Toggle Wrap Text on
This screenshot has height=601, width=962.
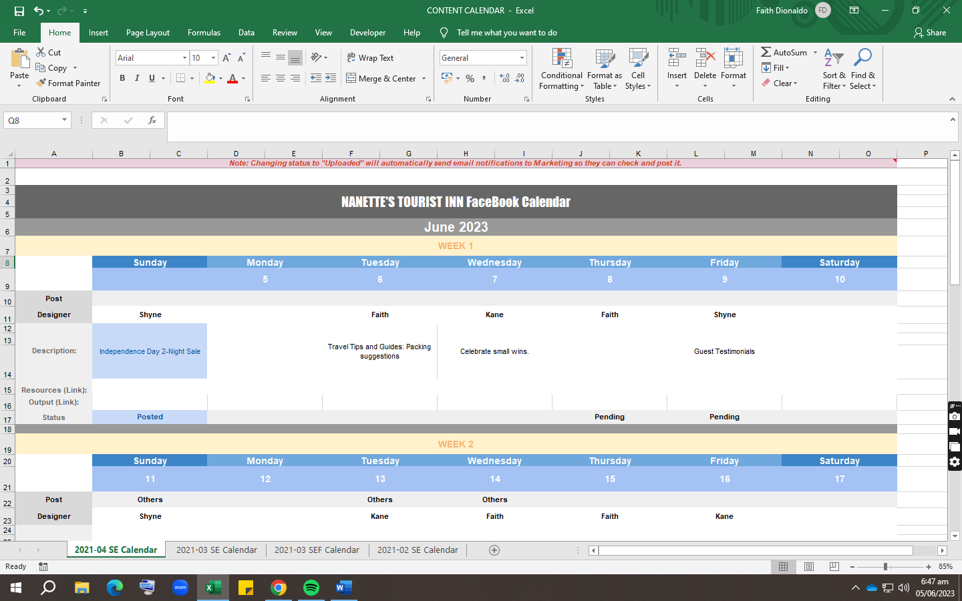[370, 58]
